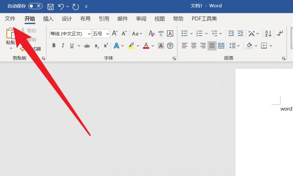293x176 pixels.
Task: Toggle strikethrough formatting
Action: 87,45
